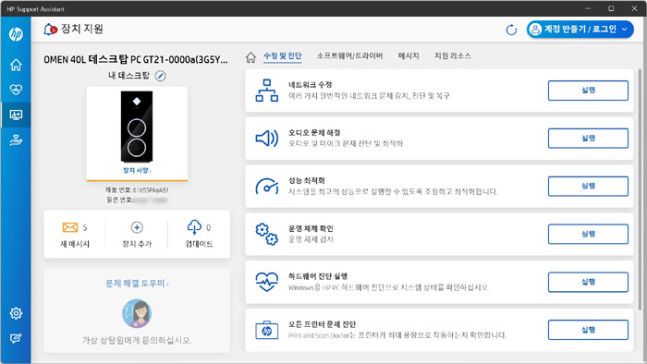Click the 모든 프린터 문제 진단 title
This screenshot has width=647, height=364.
pos(322,324)
